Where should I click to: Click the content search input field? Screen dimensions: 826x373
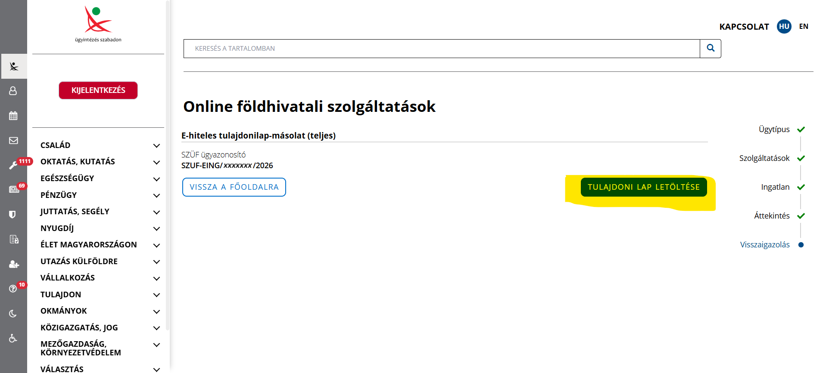[441, 49]
